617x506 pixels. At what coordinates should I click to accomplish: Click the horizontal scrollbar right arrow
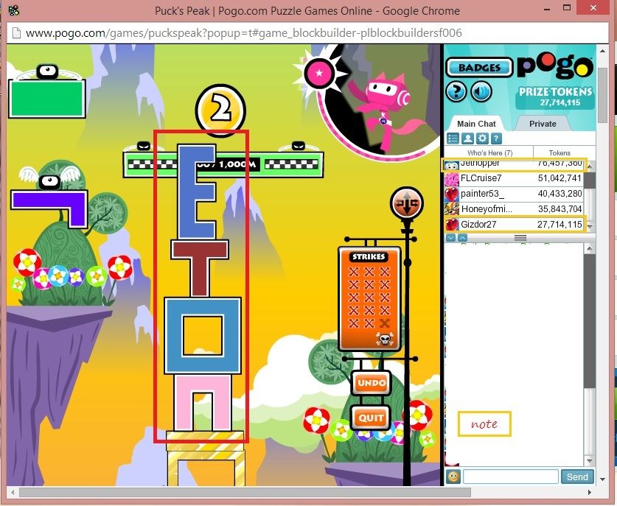point(590,492)
